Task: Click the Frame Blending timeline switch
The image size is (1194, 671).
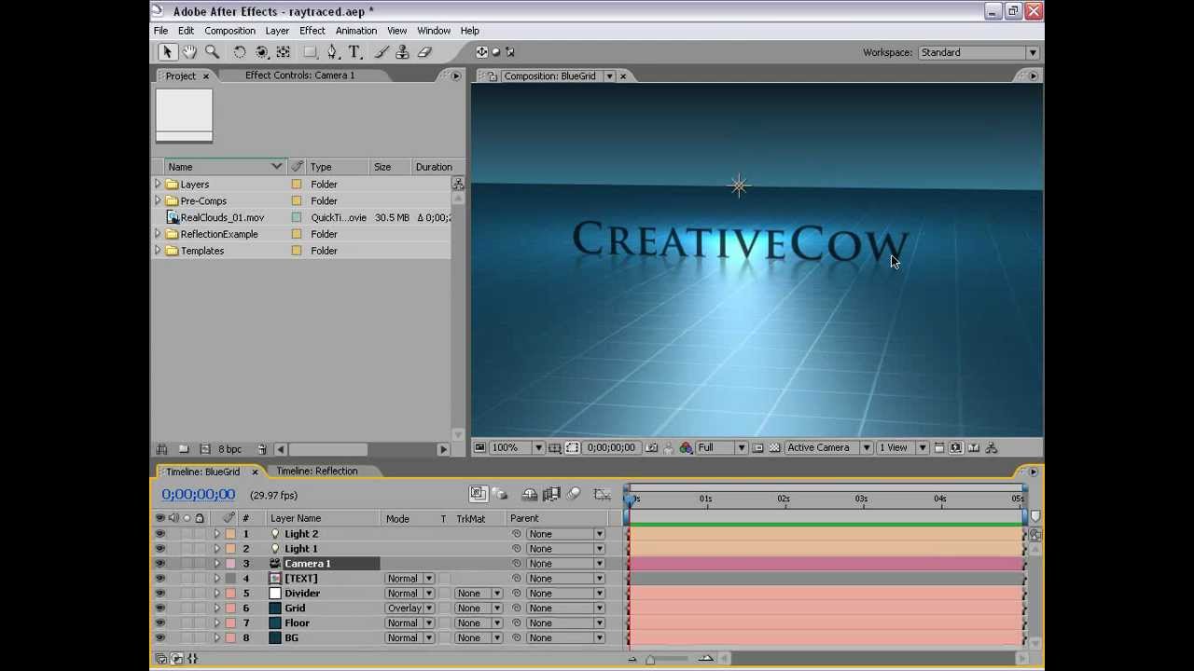Action: coord(551,494)
